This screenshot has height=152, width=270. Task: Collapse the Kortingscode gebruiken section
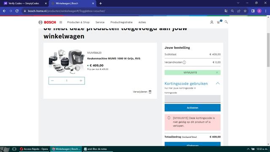[x=218, y=84]
